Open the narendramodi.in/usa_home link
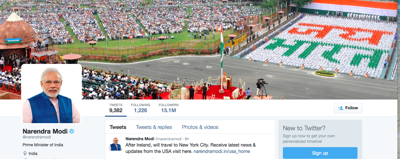 [222, 151]
